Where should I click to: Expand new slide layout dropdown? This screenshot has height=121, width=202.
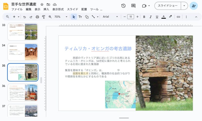pos(18,17)
